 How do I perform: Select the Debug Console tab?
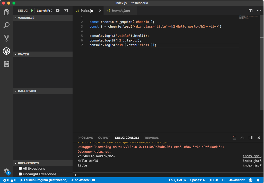[127, 138]
